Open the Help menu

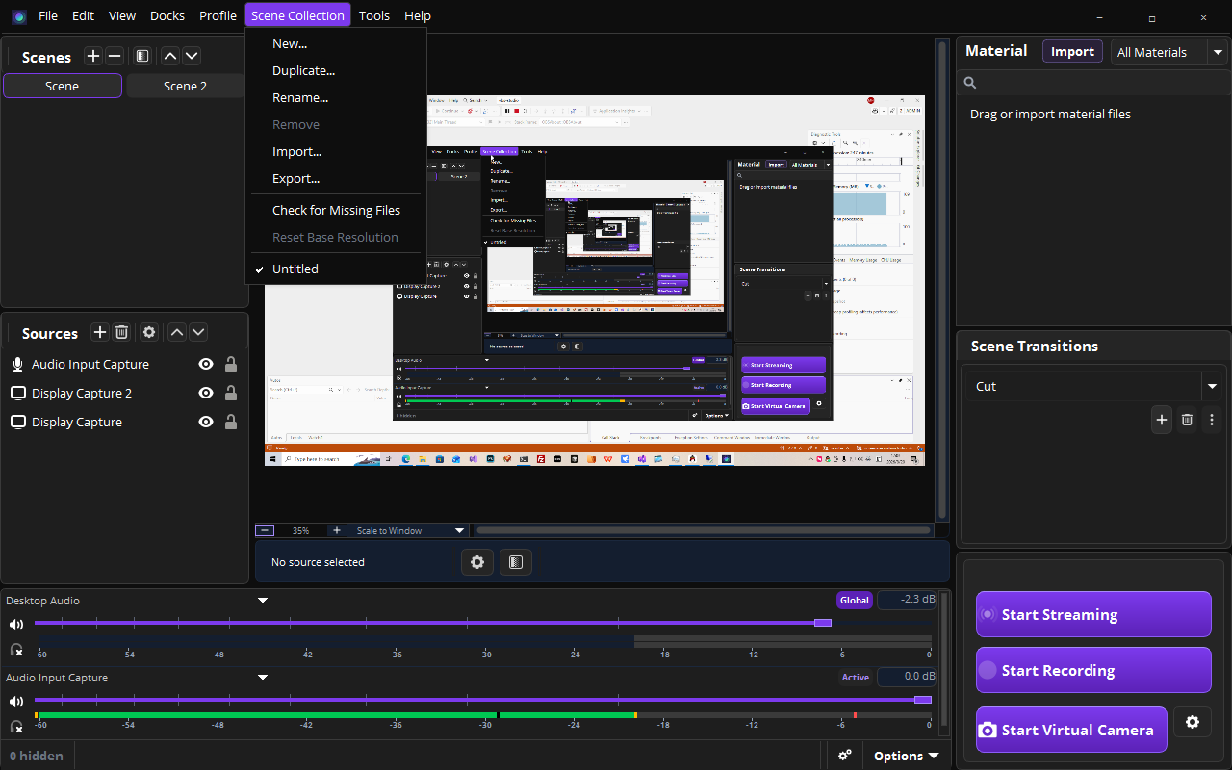tap(418, 15)
